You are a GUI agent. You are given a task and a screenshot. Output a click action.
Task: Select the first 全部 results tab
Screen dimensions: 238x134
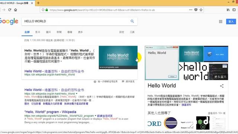(27, 32)
